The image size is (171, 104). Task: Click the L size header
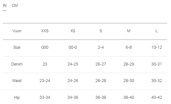157,31
